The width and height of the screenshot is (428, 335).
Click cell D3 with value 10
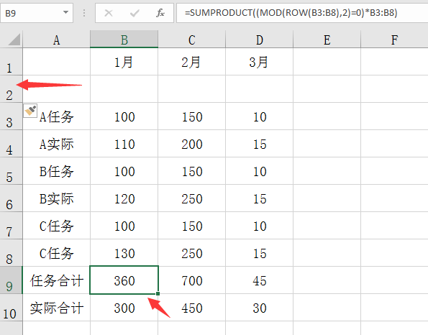(259, 116)
